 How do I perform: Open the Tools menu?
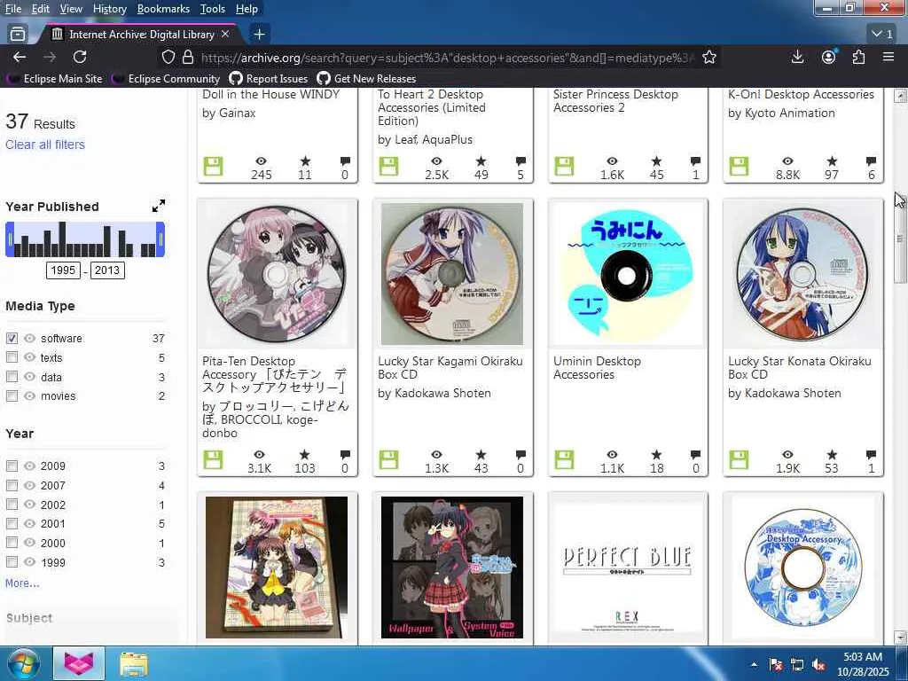tap(213, 9)
